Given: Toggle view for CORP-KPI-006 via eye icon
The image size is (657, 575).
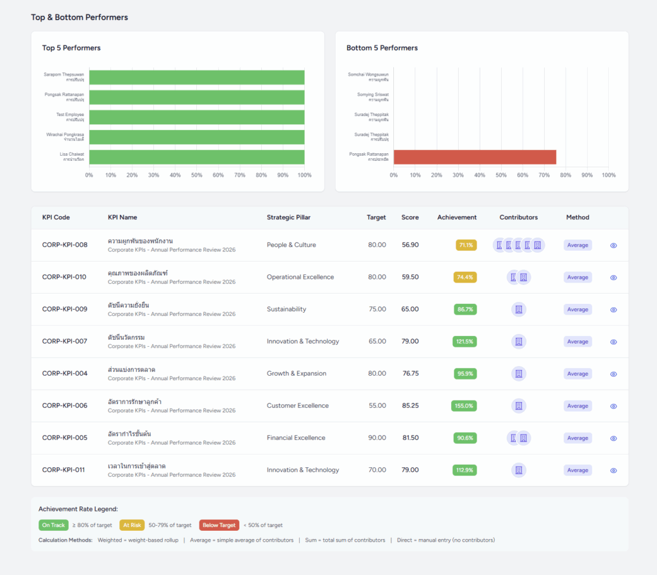Looking at the screenshot, I should [613, 406].
